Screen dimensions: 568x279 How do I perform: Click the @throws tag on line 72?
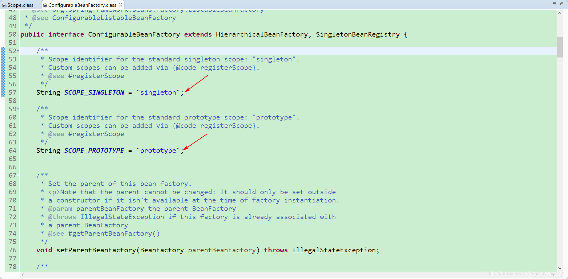(62, 217)
